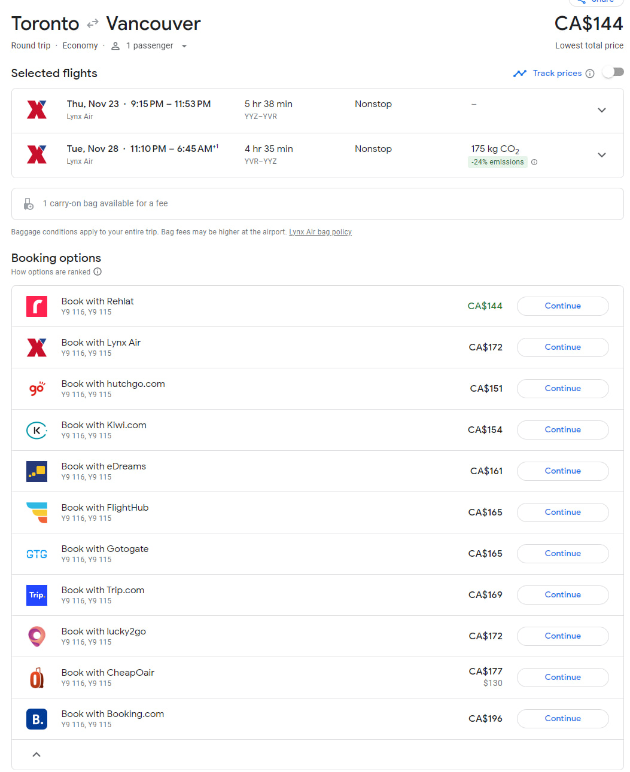
Task: Click the swap arrows between Toronto and Vancouver
Action: tap(92, 24)
